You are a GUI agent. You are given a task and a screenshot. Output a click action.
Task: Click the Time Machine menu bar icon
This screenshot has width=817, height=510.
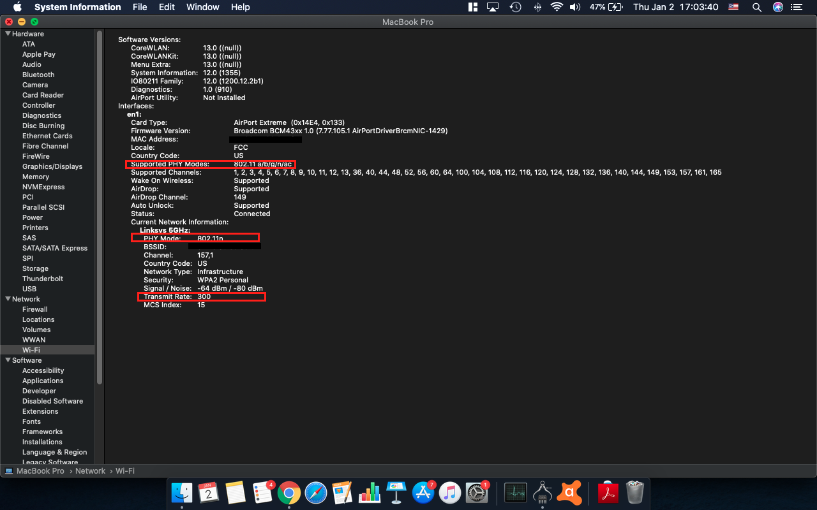tap(515, 7)
